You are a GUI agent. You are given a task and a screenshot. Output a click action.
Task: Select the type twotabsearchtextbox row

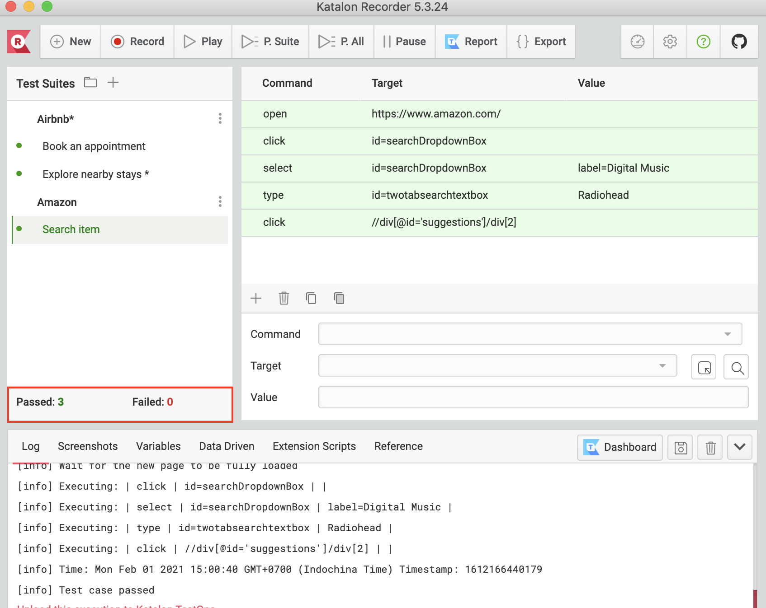[499, 196]
